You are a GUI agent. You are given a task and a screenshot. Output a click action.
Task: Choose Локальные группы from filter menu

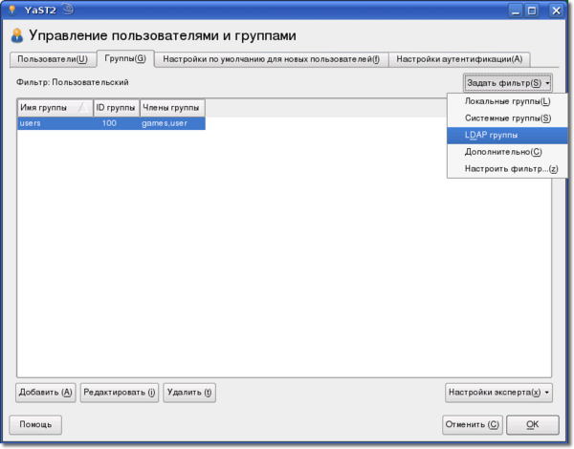point(507,101)
